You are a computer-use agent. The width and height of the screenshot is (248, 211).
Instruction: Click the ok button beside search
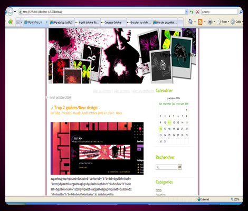tap(179, 167)
